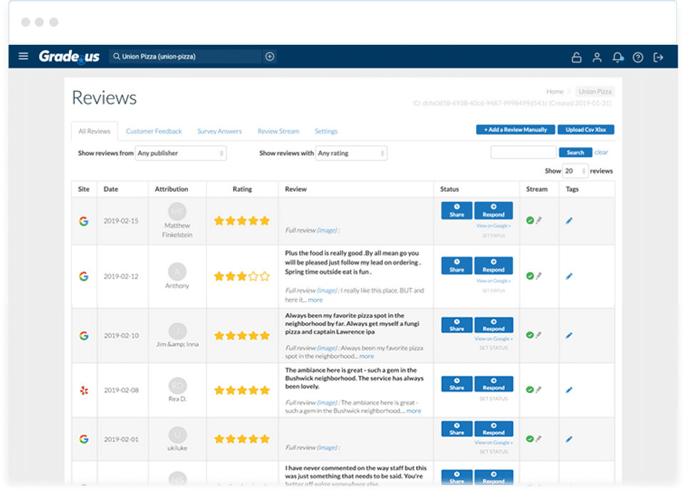Image resolution: width=684 pixels, height=490 pixels.
Task: Open the lock icon in top bar
Action: click(x=576, y=57)
